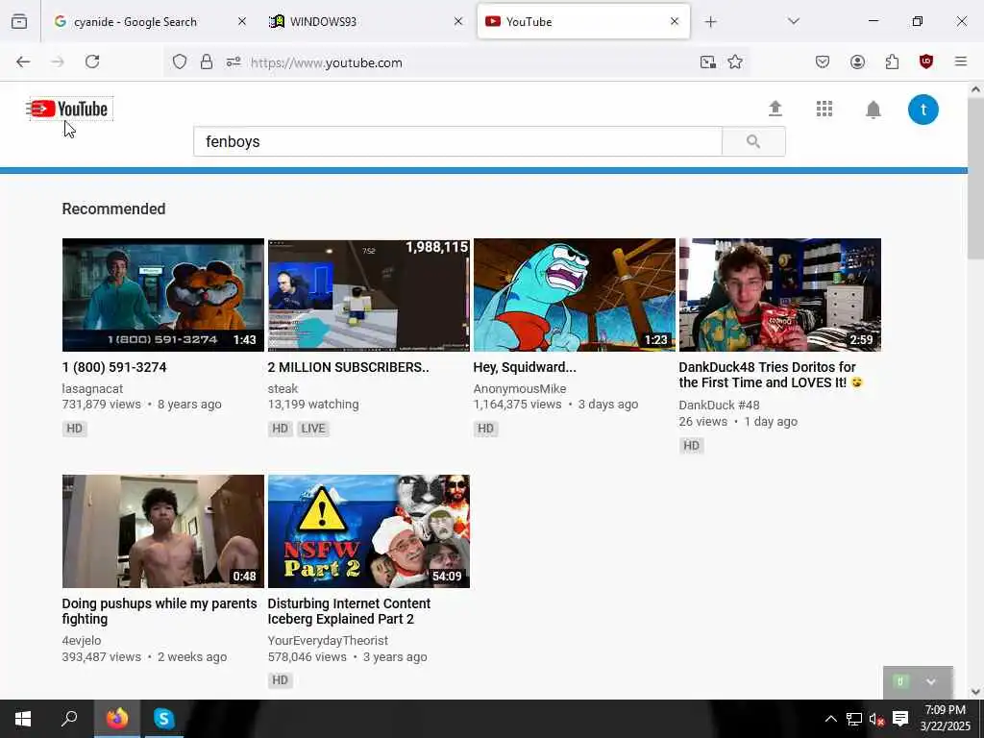Open the extensions puzzle icon

coord(892,61)
